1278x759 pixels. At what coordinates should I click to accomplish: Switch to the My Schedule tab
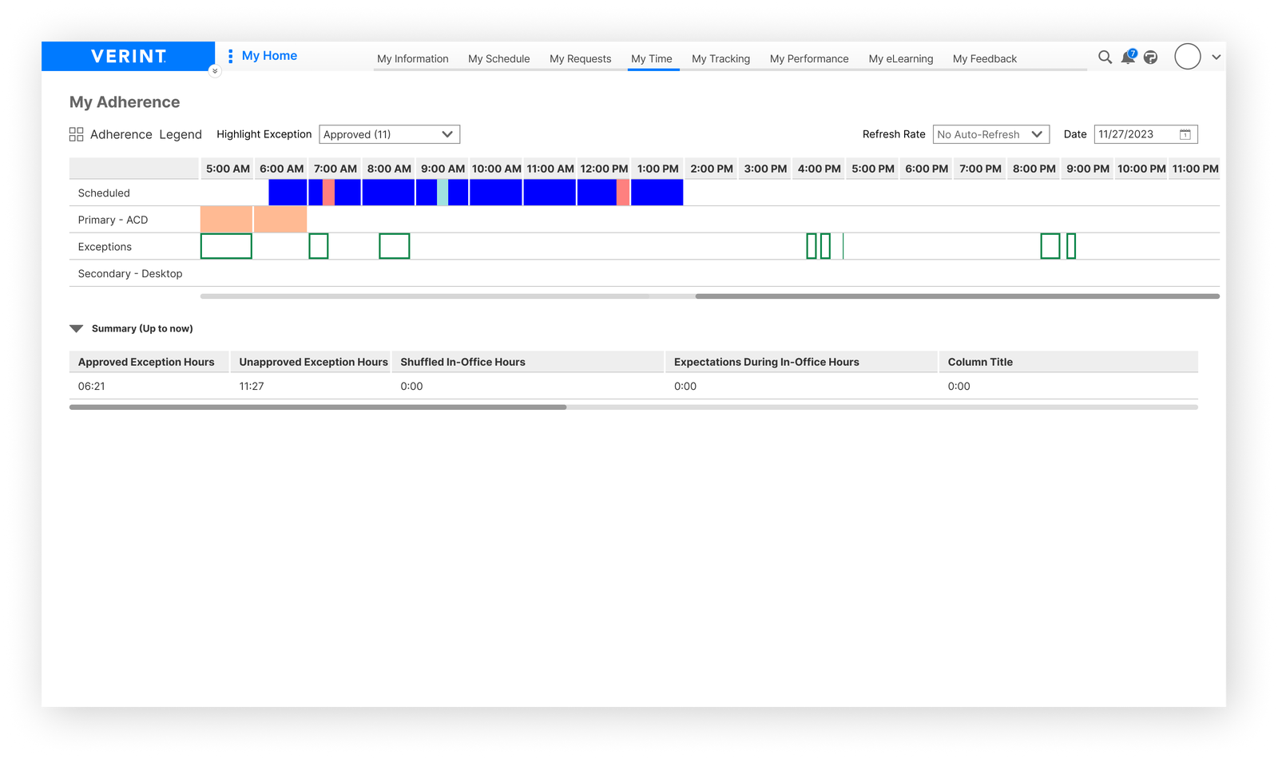tap(498, 59)
